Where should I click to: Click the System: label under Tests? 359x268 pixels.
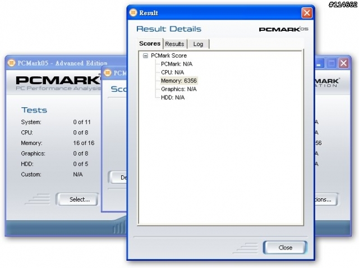click(31, 122)
